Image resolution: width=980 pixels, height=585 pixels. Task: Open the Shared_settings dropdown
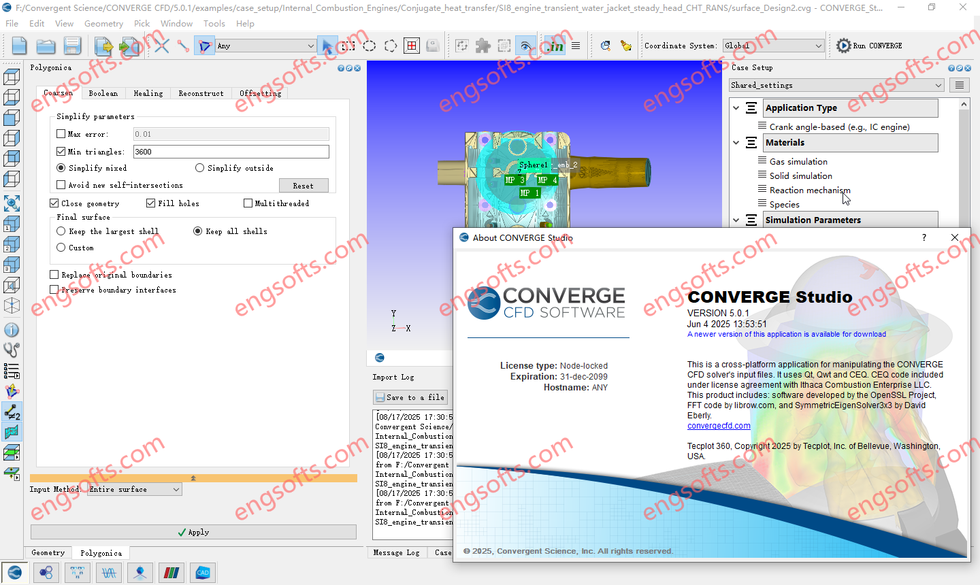(x=836, y=85)
